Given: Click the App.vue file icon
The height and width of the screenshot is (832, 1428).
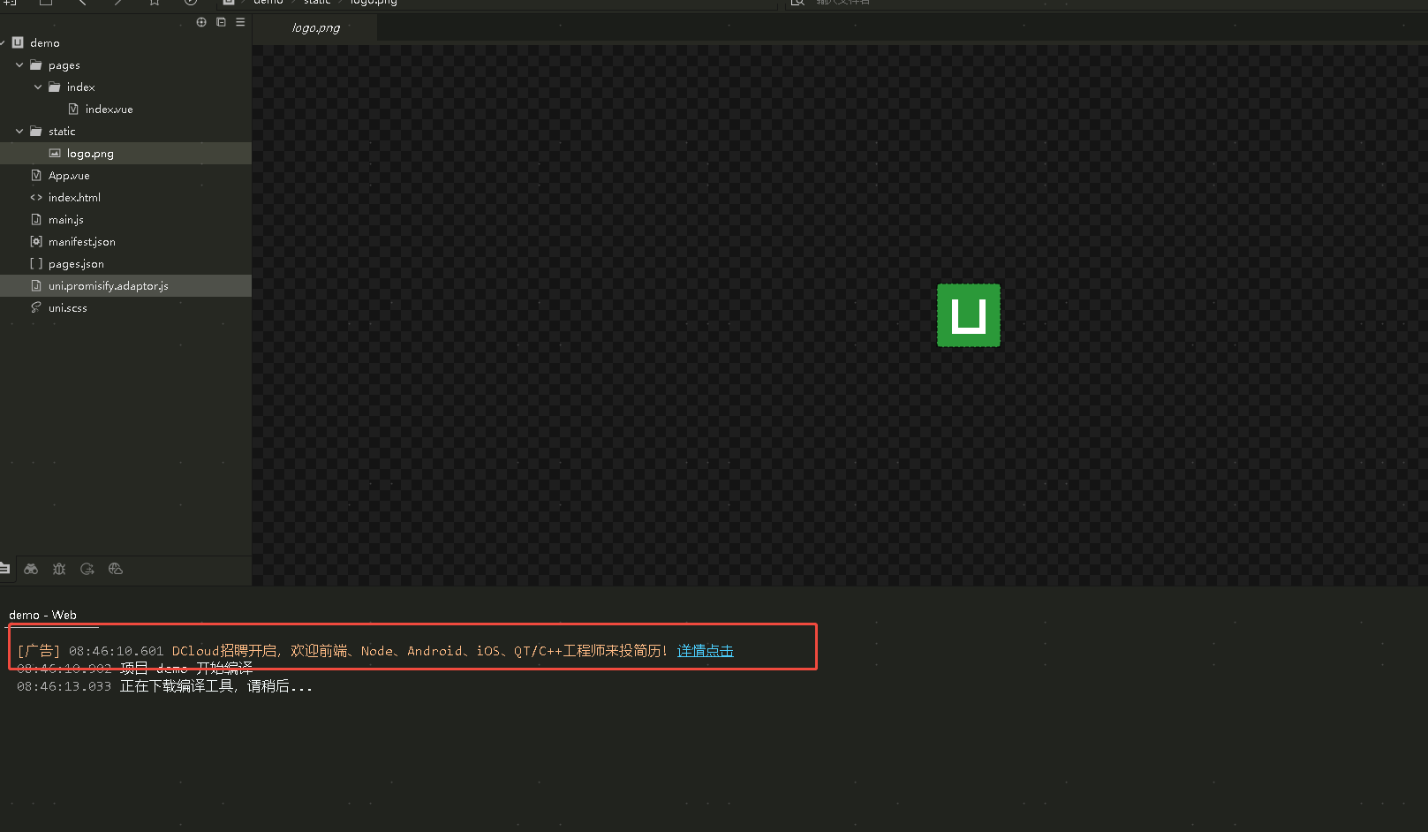Looking at the screenshot, I should 36,175.
